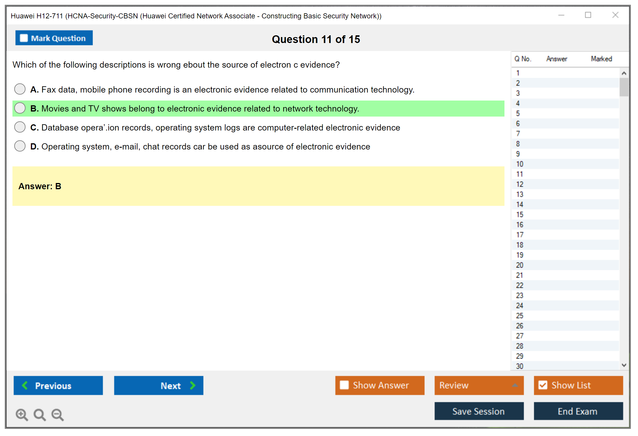This screenshot has height=436, width=638.
Task: Maximize the exam window
Action: [588, 15]
